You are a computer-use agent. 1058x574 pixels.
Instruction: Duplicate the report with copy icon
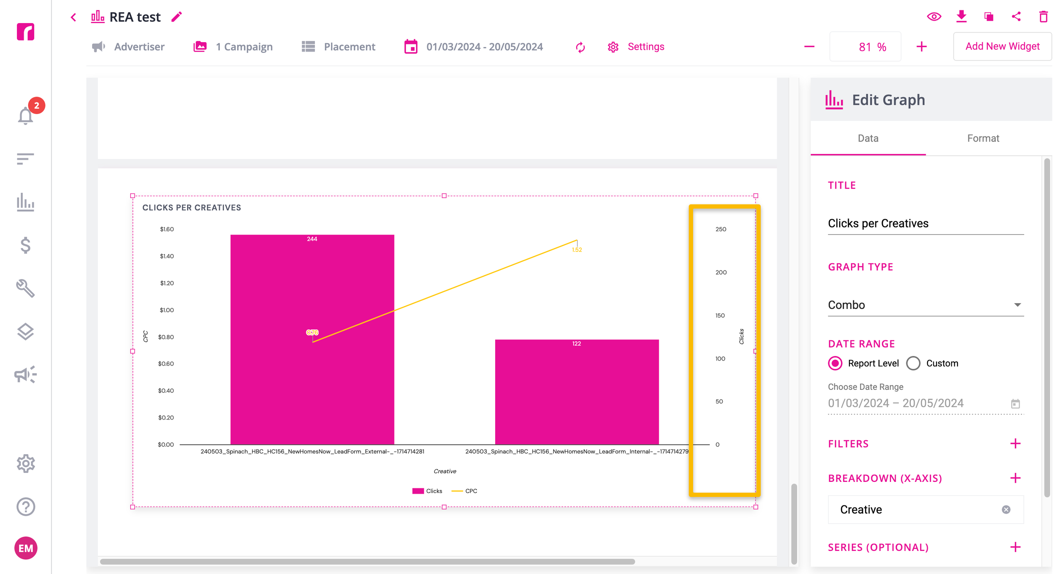(x=989, y=17)
